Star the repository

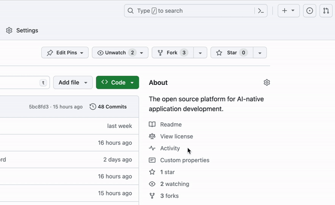232,53
